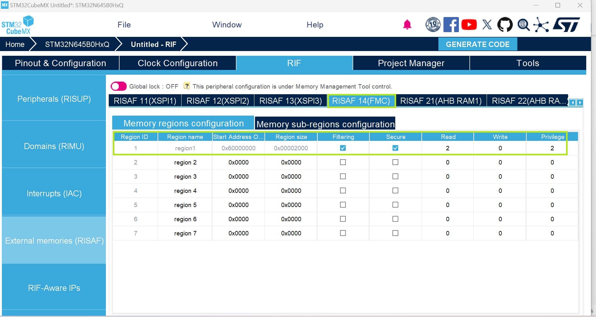Enable Secure for region 7
This screenshot has width=596, height=317.
[395, 233]
